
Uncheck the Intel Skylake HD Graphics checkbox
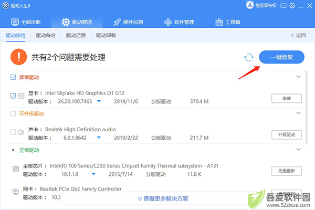(x=13, y=96)
